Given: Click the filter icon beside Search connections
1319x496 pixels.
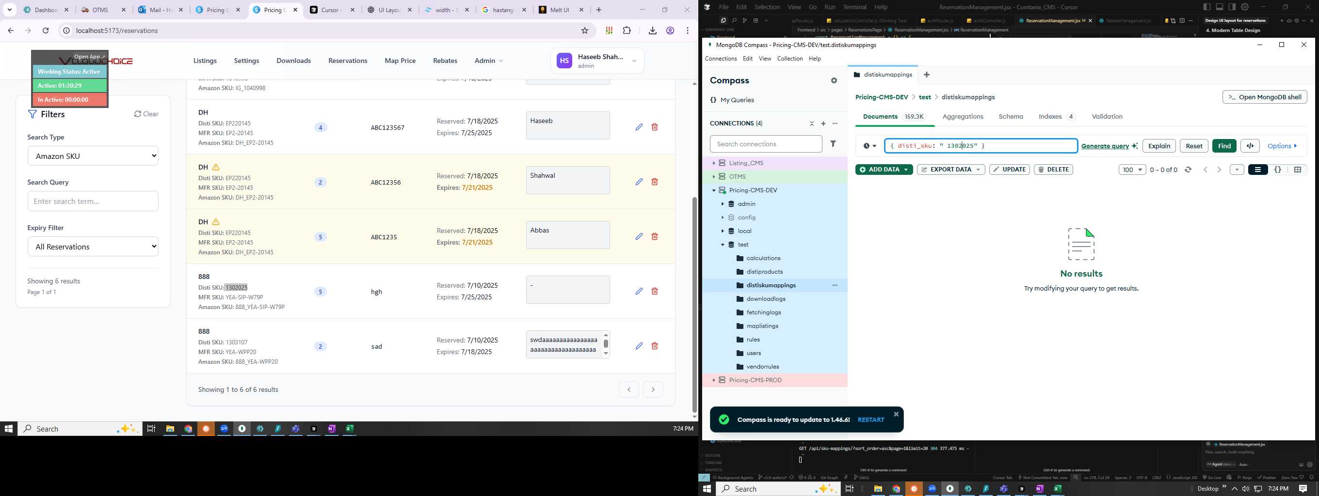Looking at the screenshot, I should 833,144.
